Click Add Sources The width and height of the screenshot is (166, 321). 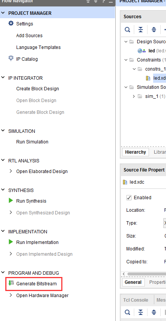(x=29, y=36)
